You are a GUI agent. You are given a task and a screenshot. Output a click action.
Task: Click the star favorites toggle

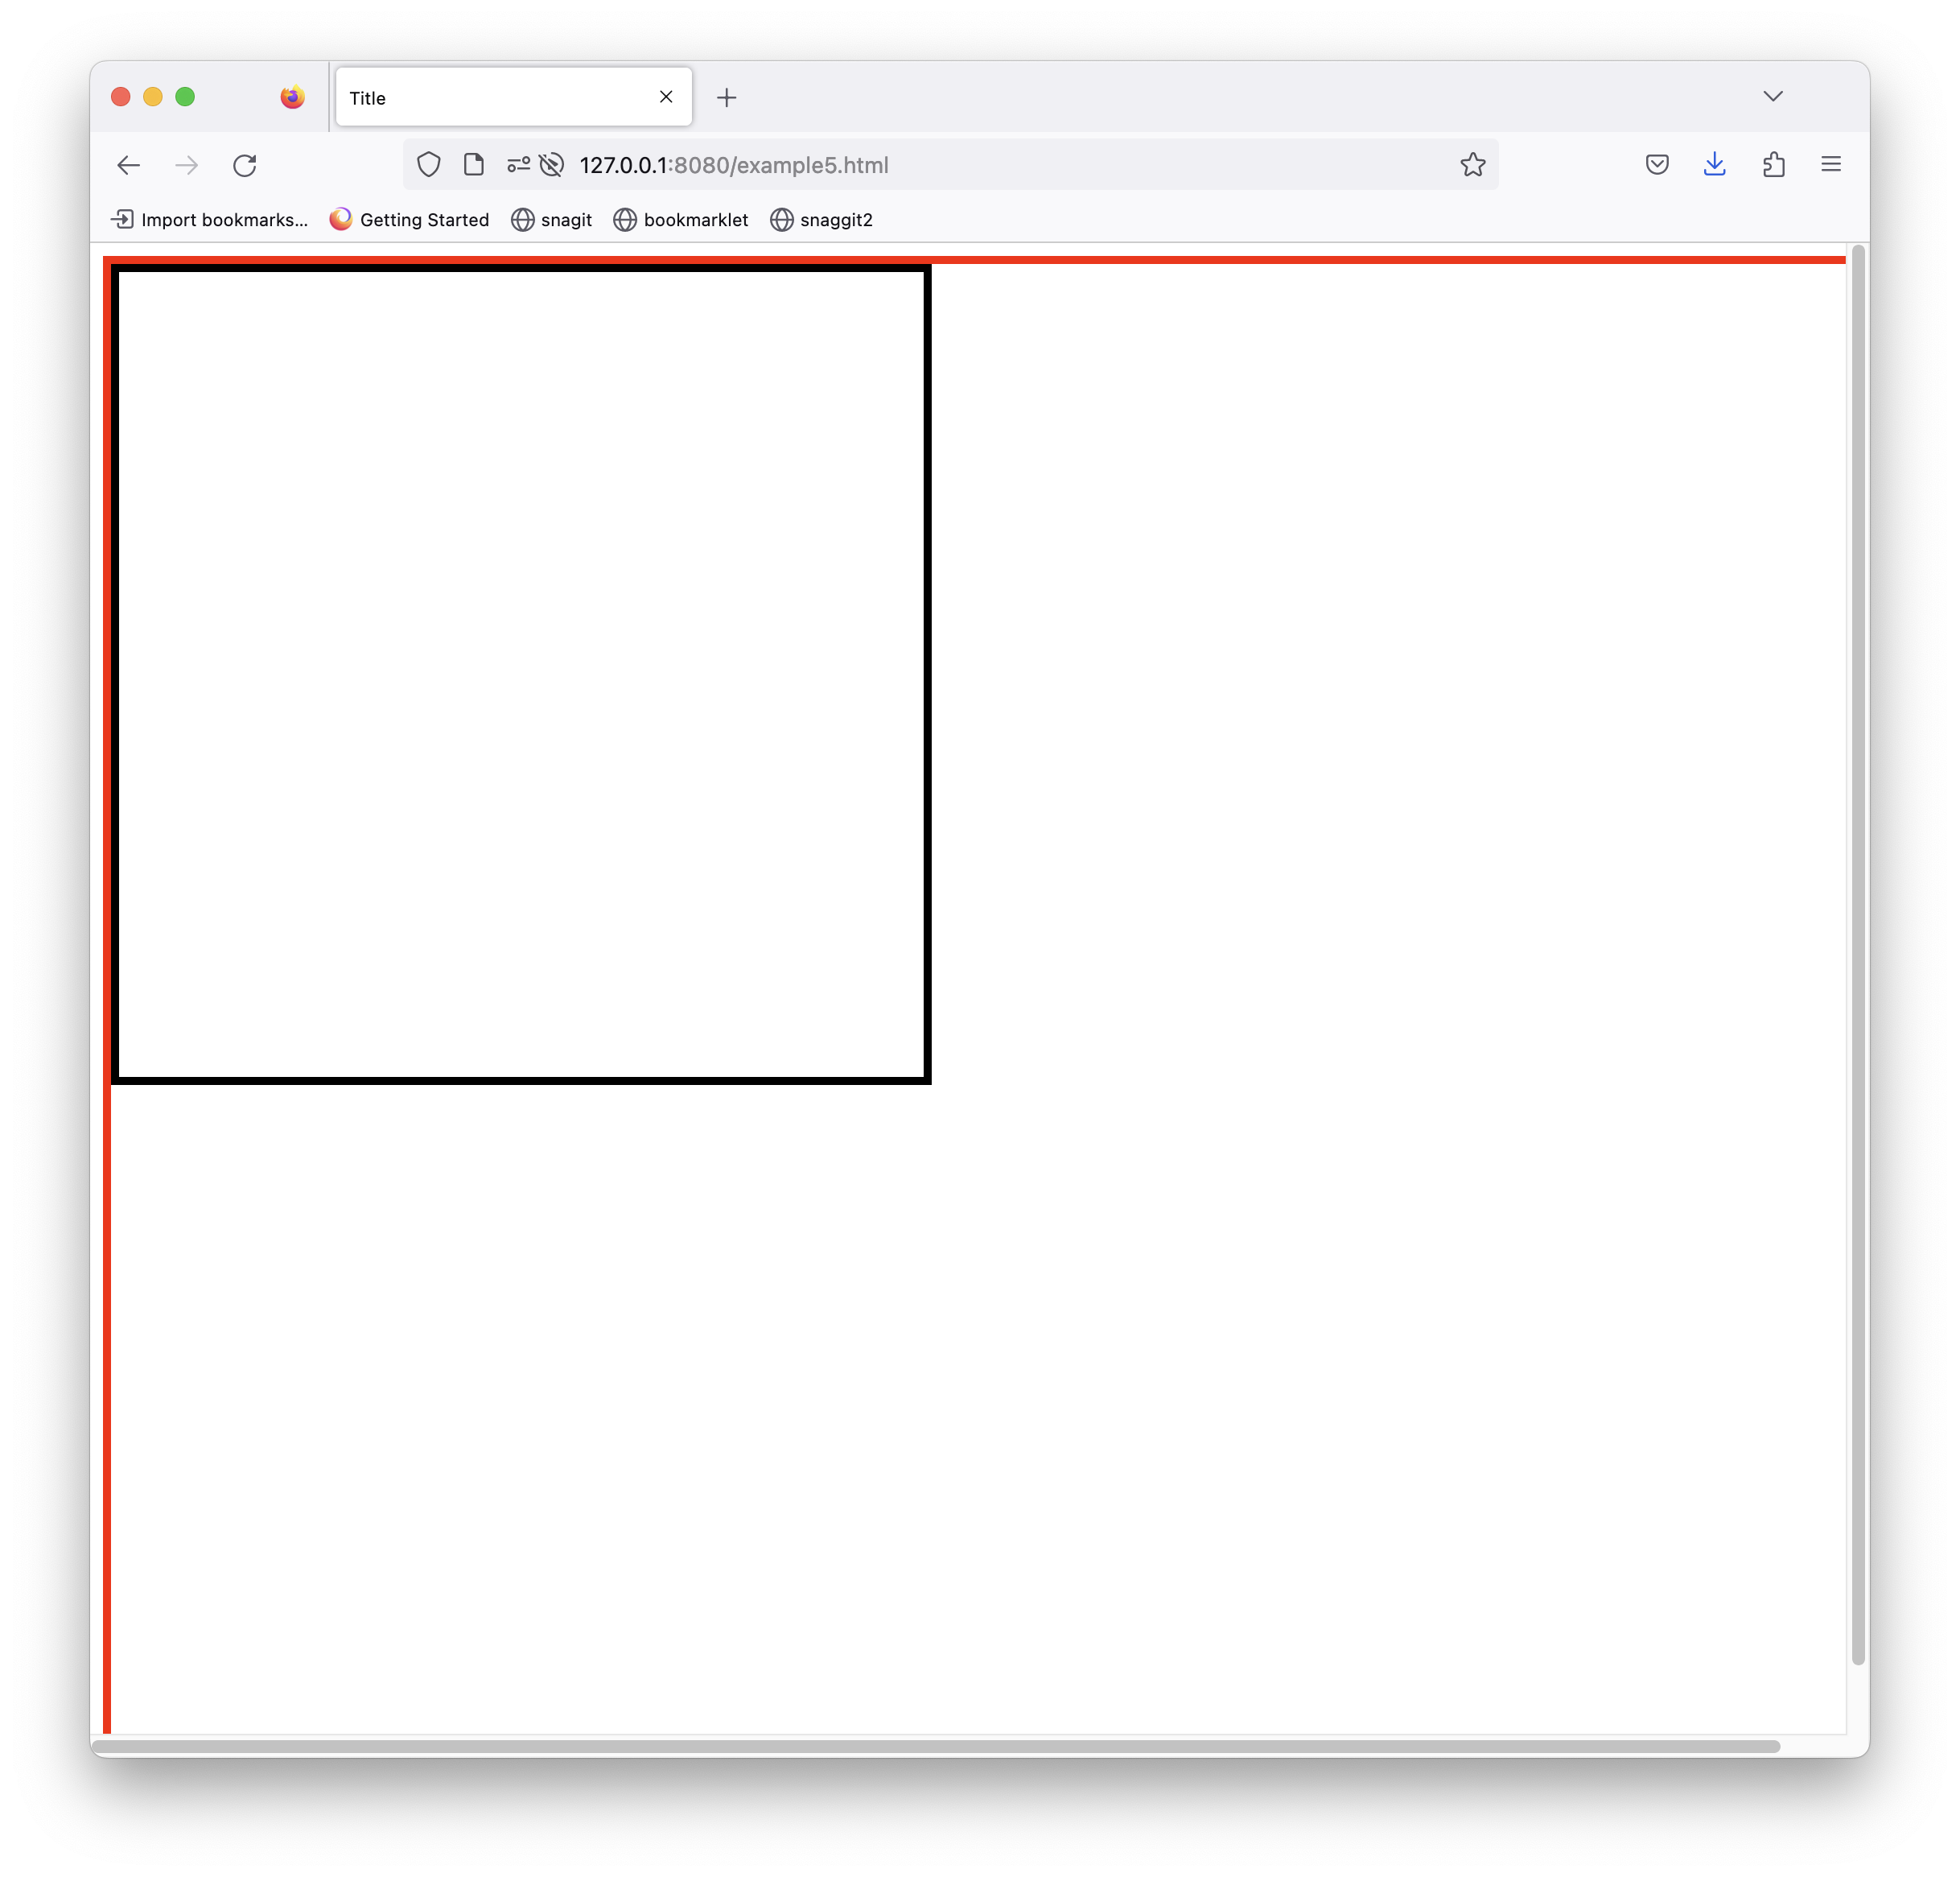1473,164
